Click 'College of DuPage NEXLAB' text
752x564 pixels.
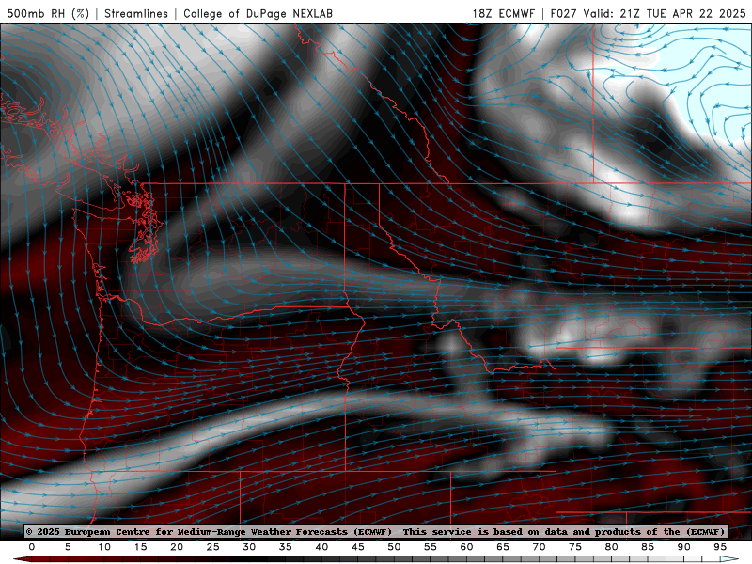(x=258, y=13)
